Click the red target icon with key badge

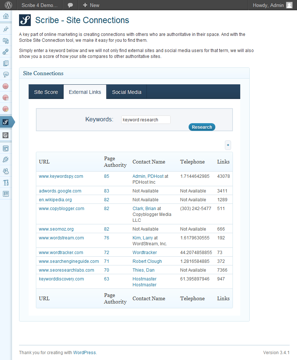click(5, 109)
